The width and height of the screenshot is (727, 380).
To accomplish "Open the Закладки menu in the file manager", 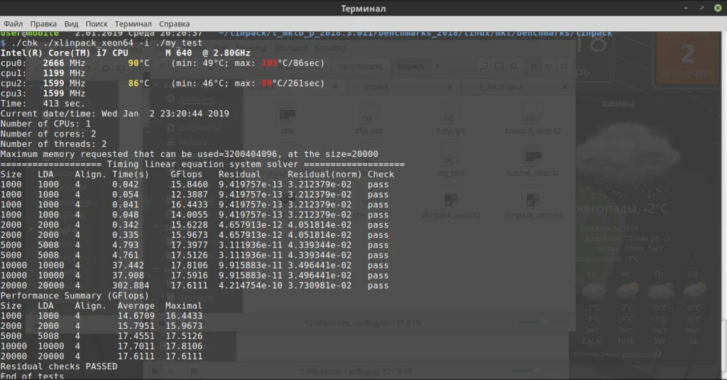I will 290,48.
